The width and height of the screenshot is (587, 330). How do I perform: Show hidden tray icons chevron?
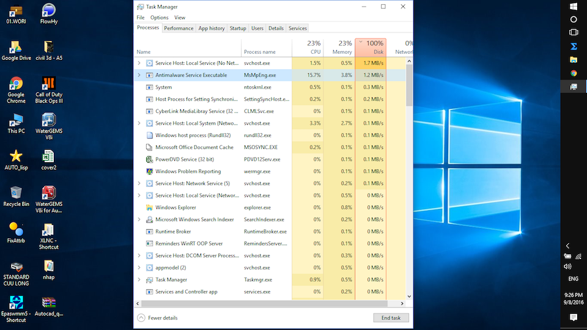click(x=567, y=246)
